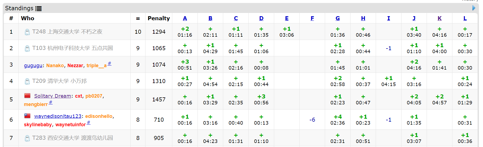This screenshot has width=483, height=147.
Task: Click the # link after triple__a
Action: 109,64
